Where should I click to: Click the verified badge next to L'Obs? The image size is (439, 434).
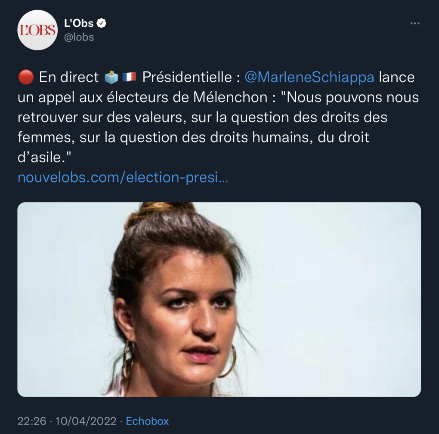tap(102, 23)
